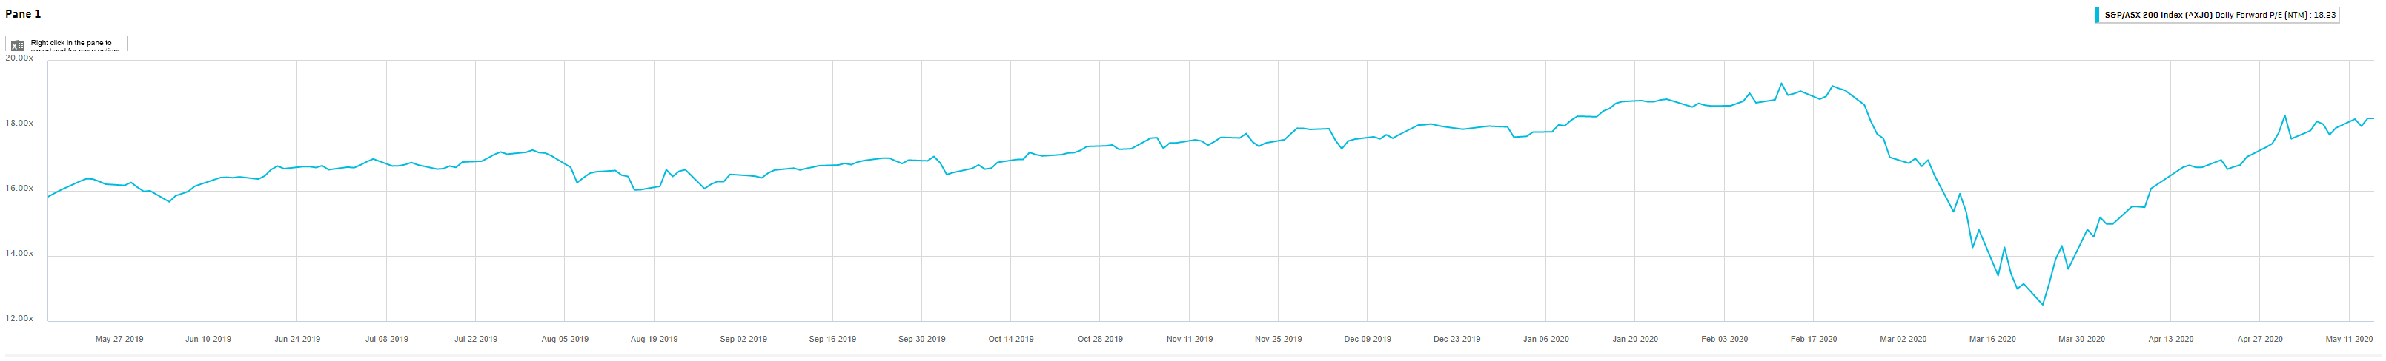Click the 16.00x y-axis label
The image size is (2386, 361).
click(x=19, y=189)
